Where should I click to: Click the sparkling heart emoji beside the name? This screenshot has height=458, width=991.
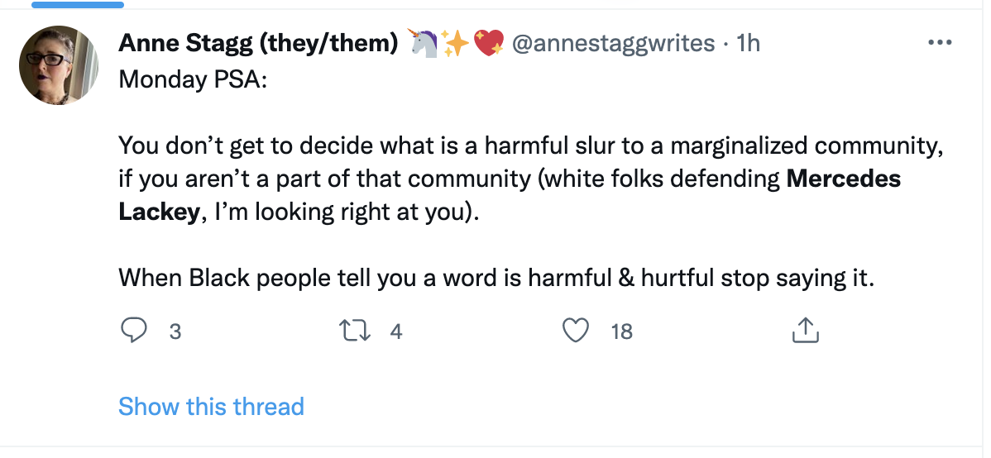489,43
